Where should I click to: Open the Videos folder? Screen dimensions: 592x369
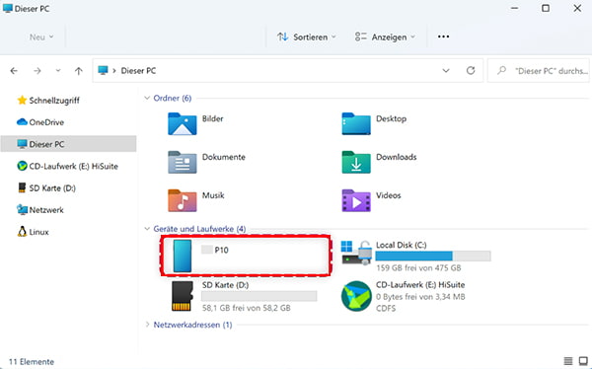coord(372,200)
